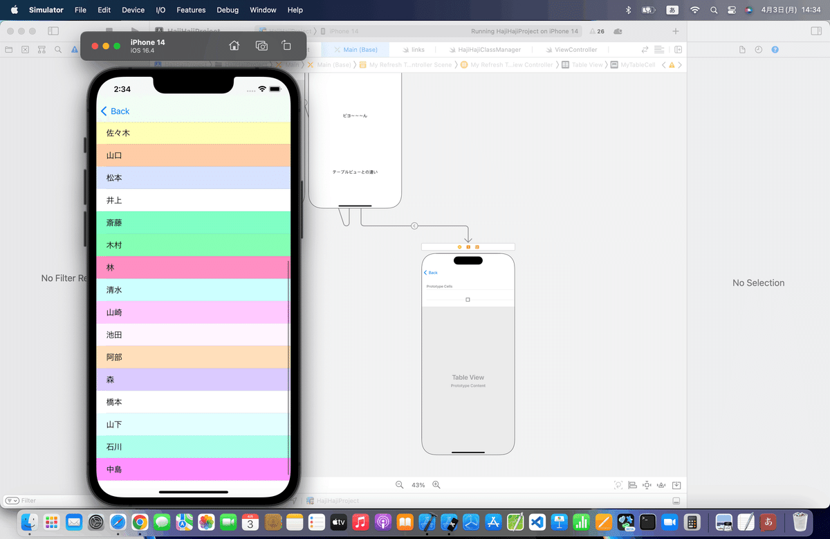Open the Debug menu
The height and width of the screenshot is (539, 830).
[228, 10]
